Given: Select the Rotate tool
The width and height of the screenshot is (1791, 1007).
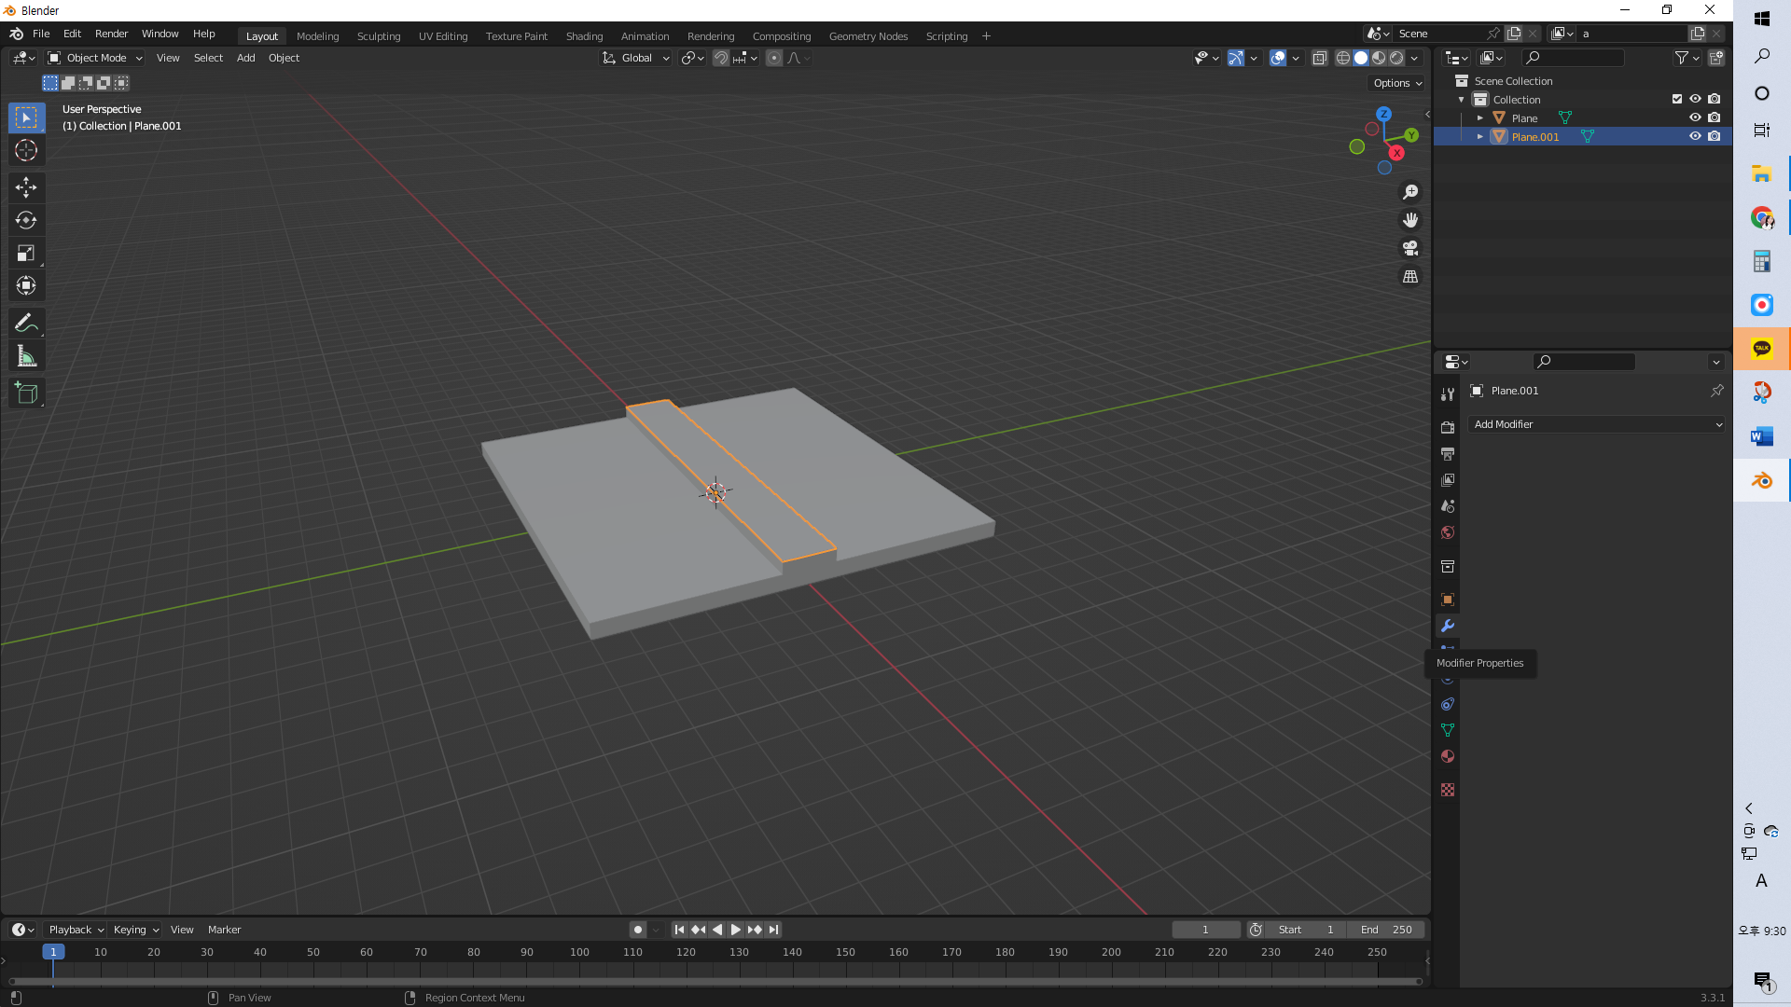Looking at the screenshot, I should 26,220.
